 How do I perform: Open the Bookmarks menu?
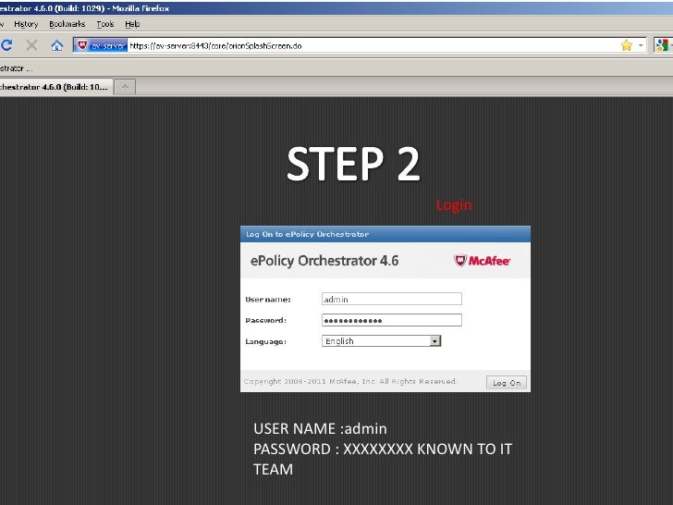tap(67, 24)
